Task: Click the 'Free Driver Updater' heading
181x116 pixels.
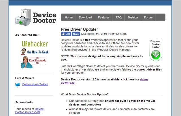Action: pos(79,29)
